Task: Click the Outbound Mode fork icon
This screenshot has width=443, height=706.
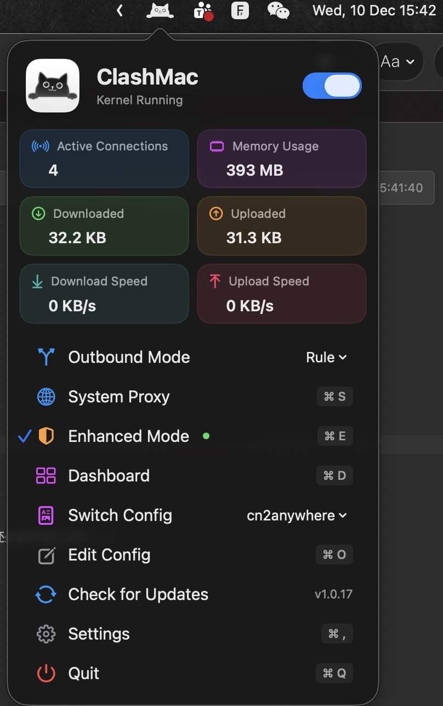Action: click(x=46, y=357)
